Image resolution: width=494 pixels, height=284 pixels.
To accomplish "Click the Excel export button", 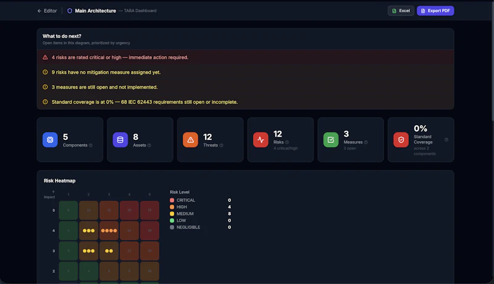I will click(x=401, y=10).
